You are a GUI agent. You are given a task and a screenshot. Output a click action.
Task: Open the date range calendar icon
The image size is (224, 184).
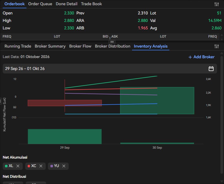coord(211,69)
